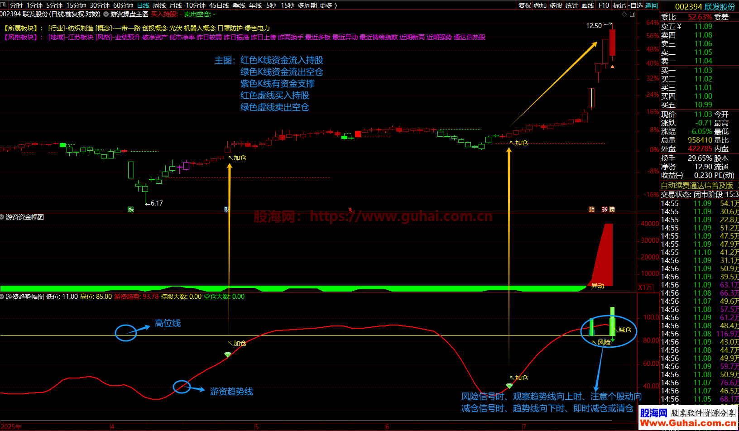The height and width of the screenshot is (431, 739).
Task: Open the 画线 drawing tools
Action: coord(588,5)
